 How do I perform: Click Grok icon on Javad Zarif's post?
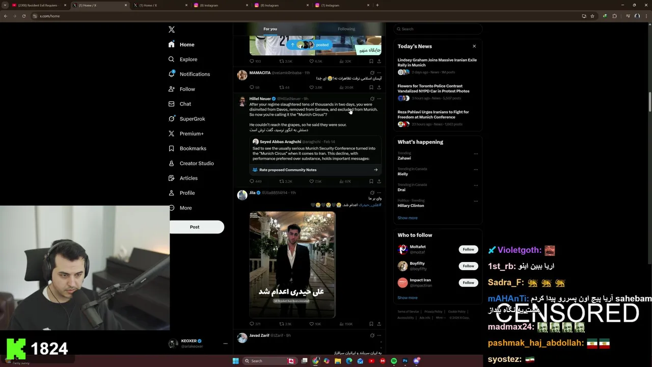[x=372, y=335]
